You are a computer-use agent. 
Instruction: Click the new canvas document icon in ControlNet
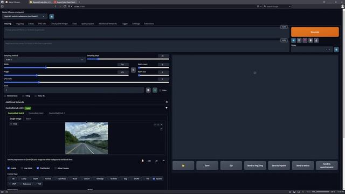(x=142, y=161)
